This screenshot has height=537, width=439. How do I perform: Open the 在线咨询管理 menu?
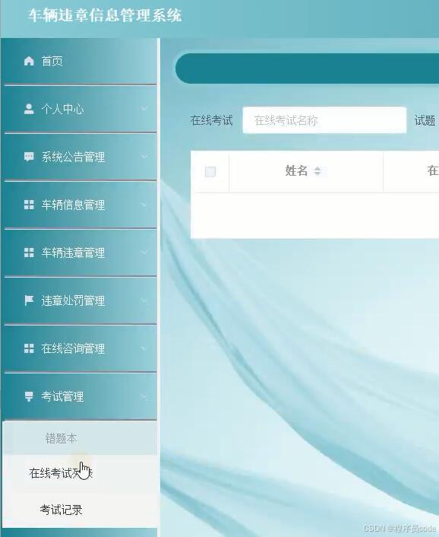(x=81, y=348)
